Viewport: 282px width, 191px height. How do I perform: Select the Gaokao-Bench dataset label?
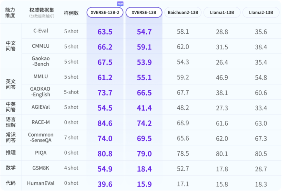pyautogui.click(x=41, y=61)
